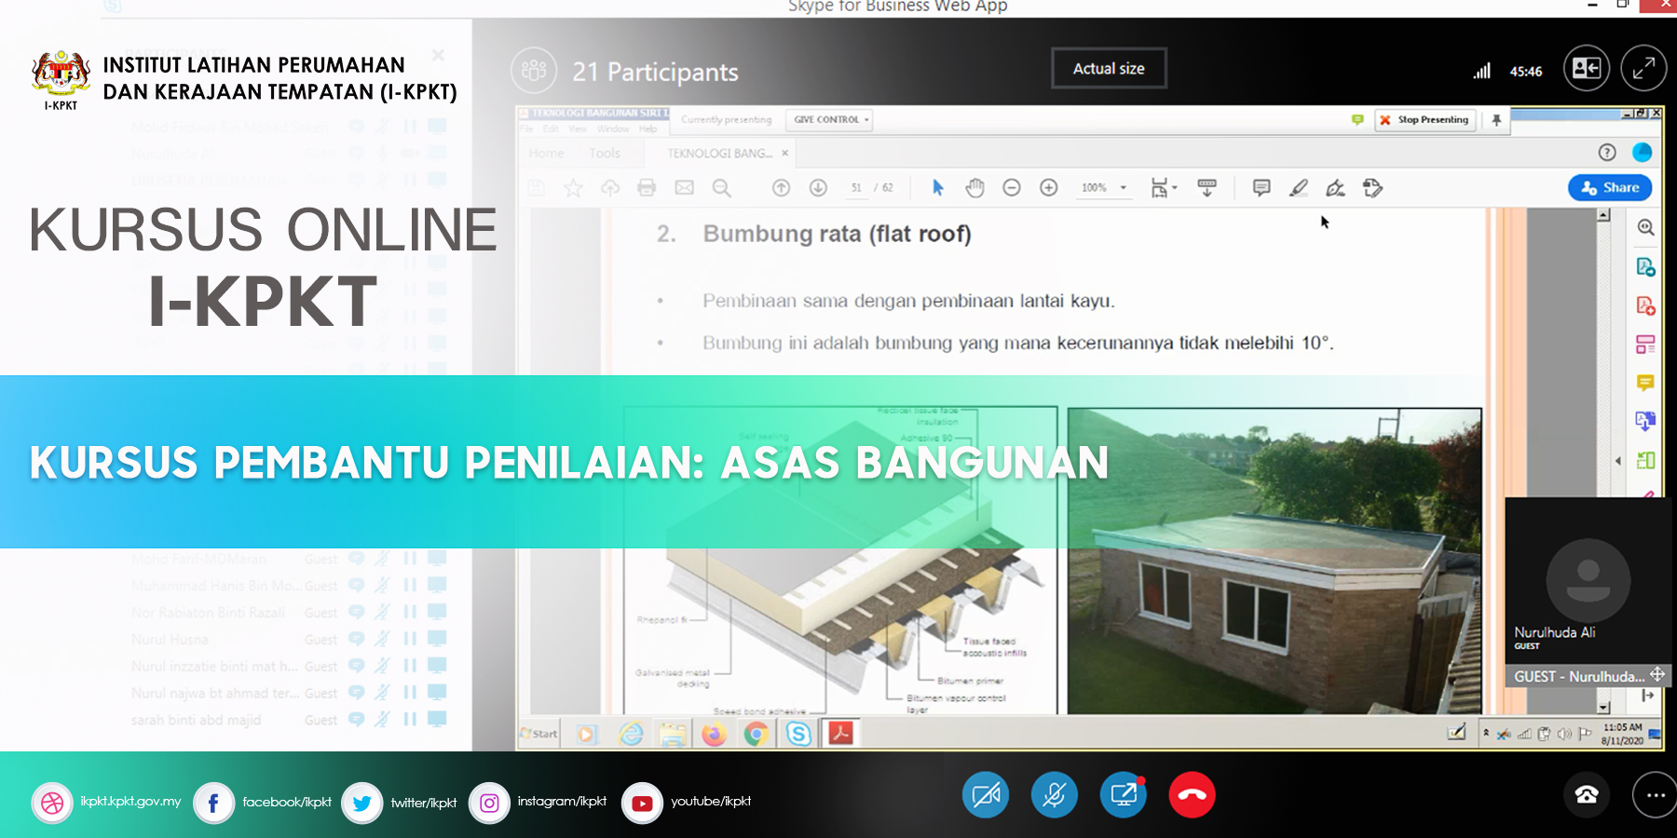Open the find text magnifier
Image resolution: width=1677 pixels, height=838 pixels.
(x=721, y=188)
